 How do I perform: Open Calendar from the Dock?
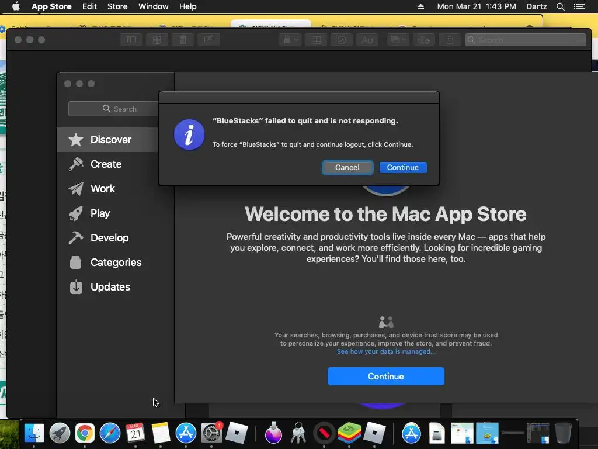tap(135, 433)
